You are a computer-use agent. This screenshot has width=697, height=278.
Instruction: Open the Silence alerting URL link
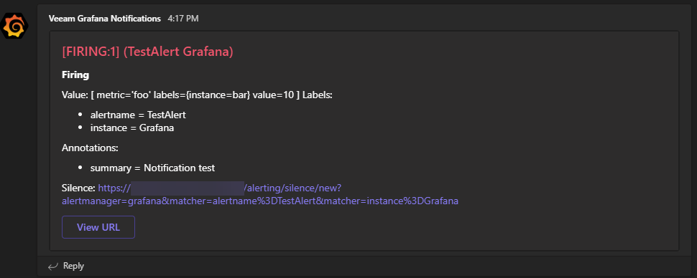coord(260,195)
